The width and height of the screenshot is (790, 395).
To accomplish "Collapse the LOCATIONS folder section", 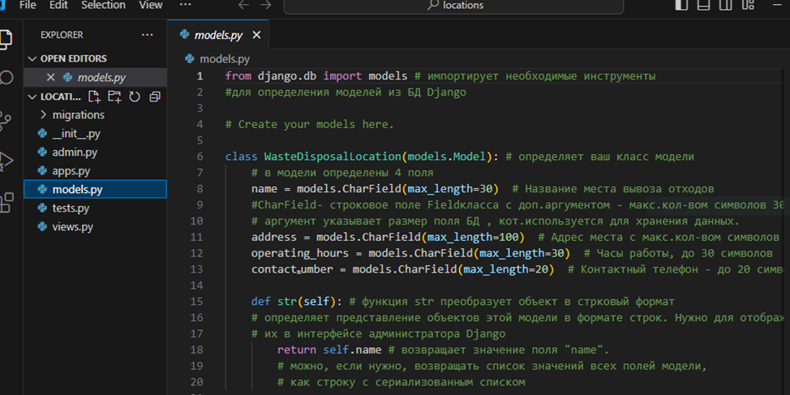I will 32,97.
